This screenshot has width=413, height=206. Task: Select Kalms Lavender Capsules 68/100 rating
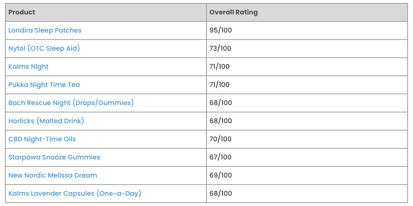coord(221,193)
